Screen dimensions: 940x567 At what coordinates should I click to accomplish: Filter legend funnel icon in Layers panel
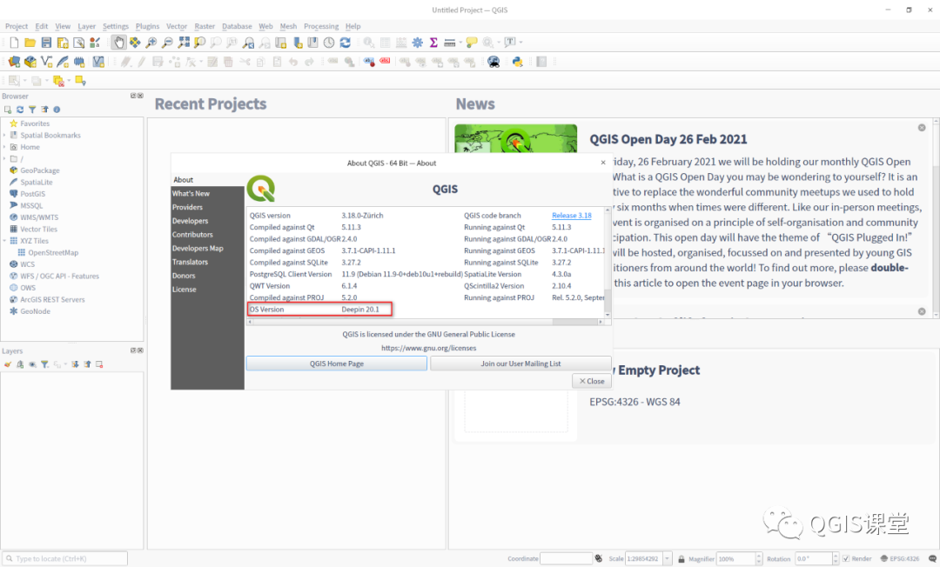click(44, 364)
